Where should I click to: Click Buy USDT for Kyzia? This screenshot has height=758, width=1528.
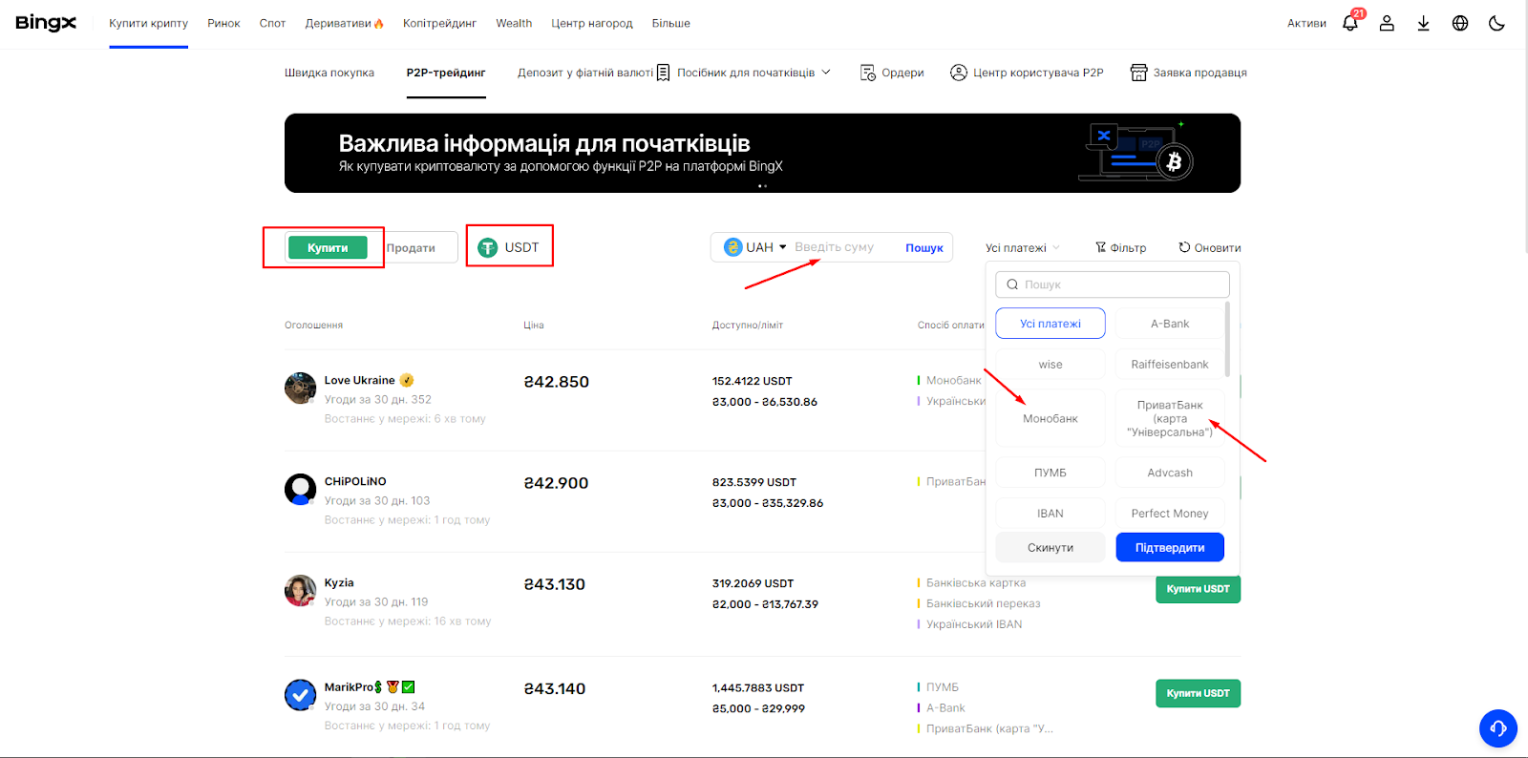1198,589
